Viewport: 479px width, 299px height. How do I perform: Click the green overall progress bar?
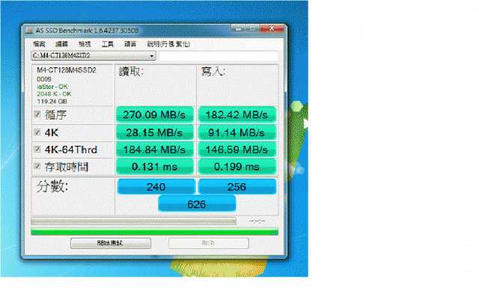(155, 232)
